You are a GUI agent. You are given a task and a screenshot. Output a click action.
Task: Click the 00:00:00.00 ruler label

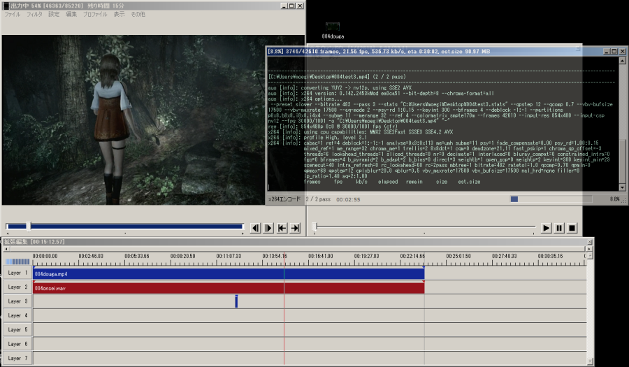(x=45, y=256)
